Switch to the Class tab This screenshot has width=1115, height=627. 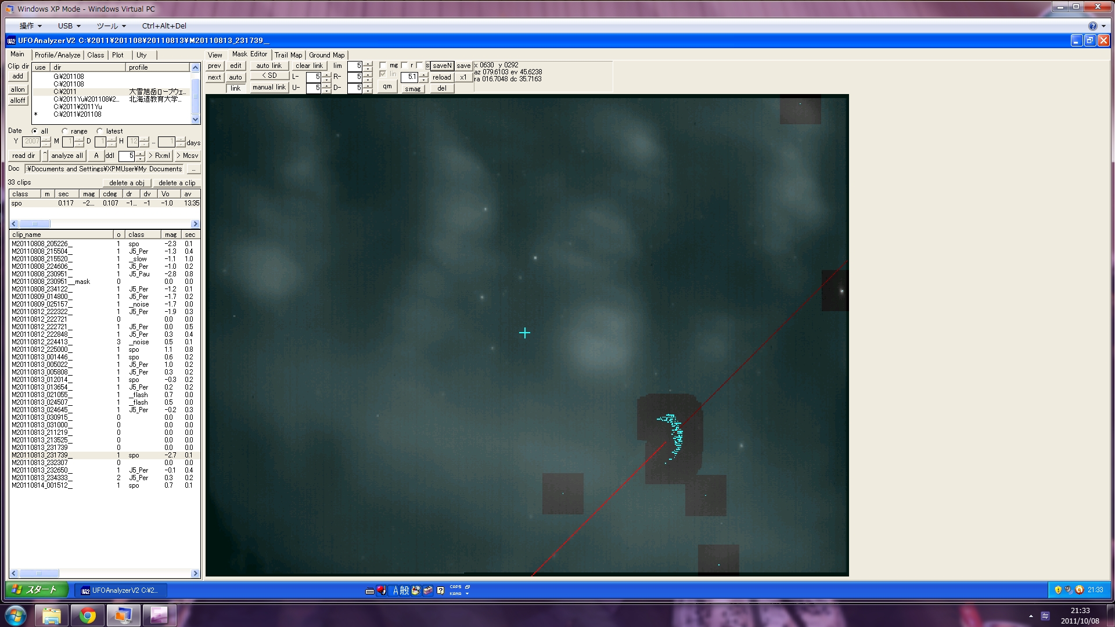coord(96,55)
